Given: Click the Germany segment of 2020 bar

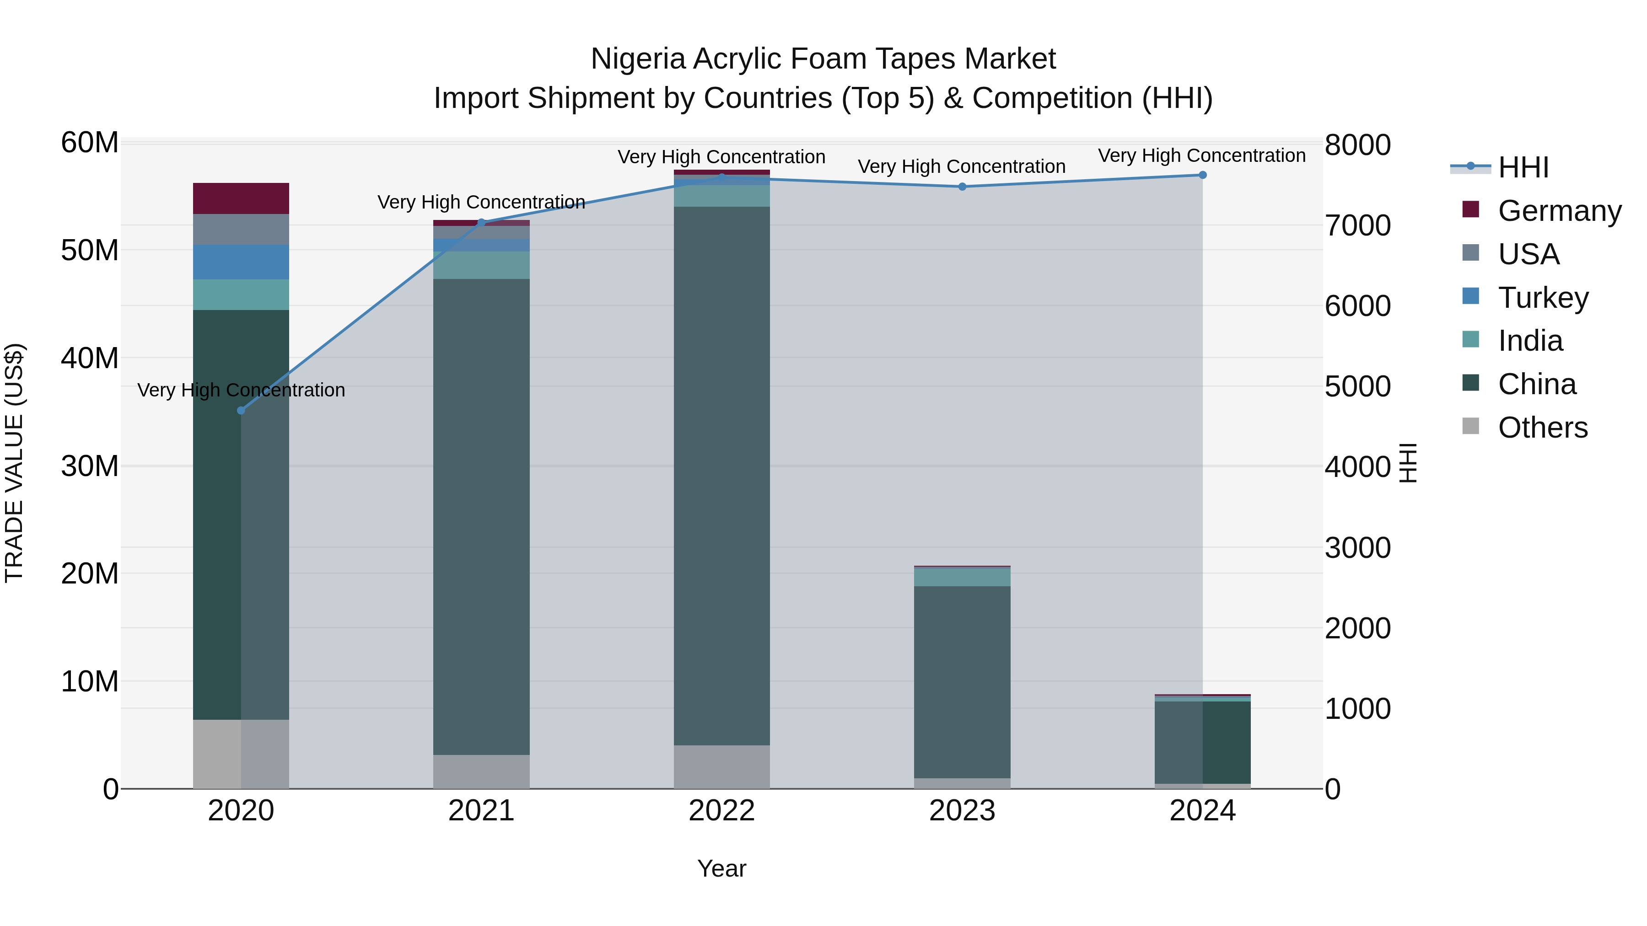Looking at the screenshot, I should pyautogui.click(x=241, y=199).
